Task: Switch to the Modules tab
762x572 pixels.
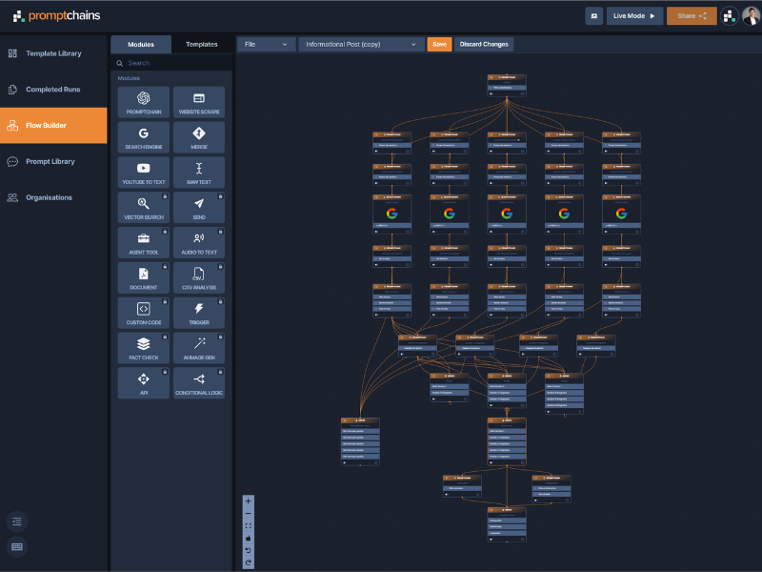Action: (x=141, y=44)
